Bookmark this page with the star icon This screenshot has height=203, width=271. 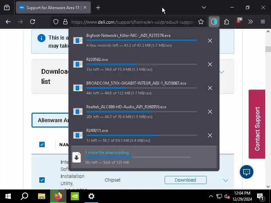(201, 22)
